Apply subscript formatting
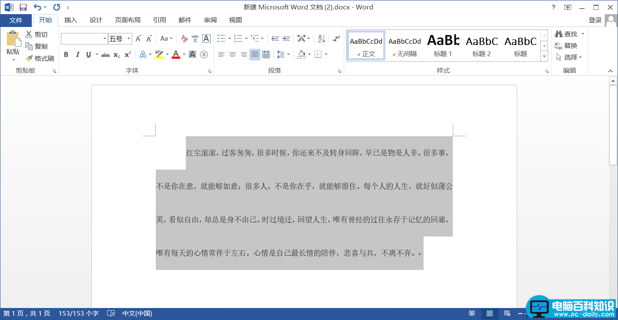Image resolution: width=618 pixels, height=320 pixels. point(117,55)
